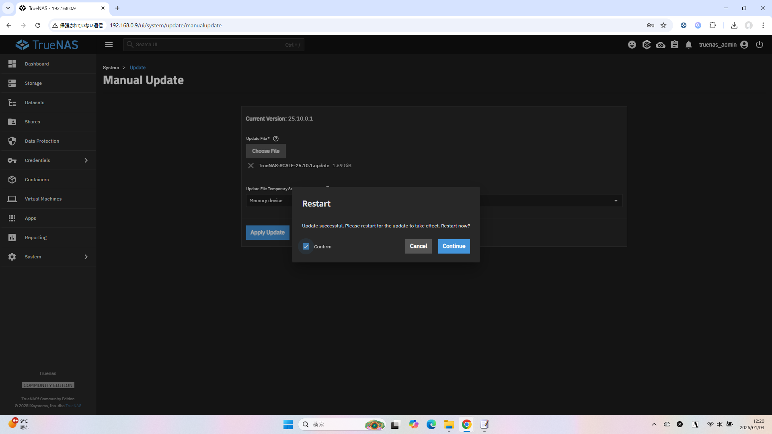Expand the Credentials submenu chevron
The image size is (772, 434).
click(86, 160)
